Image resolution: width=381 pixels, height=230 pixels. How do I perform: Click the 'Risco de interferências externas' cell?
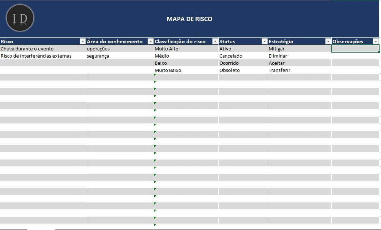[x=36, y=56]
